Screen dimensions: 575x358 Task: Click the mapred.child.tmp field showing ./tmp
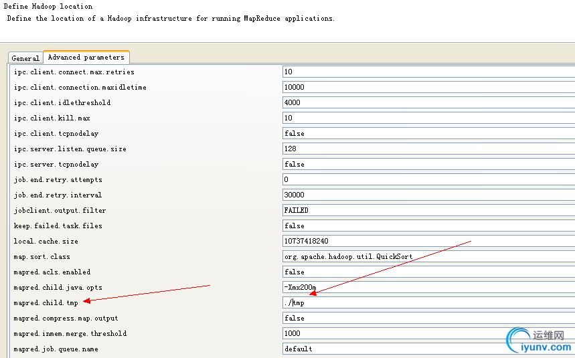pyautogui.click(x=428, y=302)
